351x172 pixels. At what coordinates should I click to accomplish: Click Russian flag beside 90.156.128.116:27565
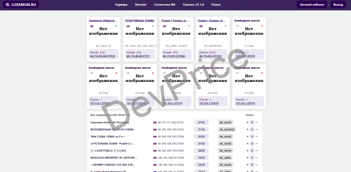click(155, 150)
